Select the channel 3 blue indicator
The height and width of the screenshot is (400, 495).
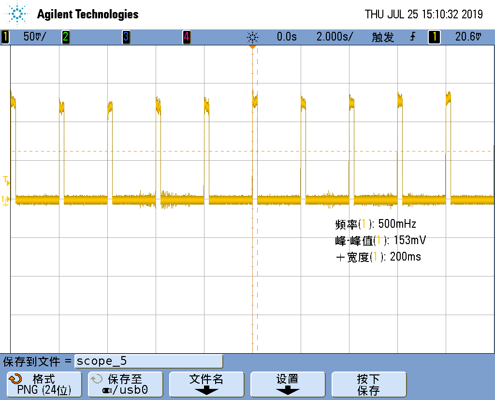pyautogui.click(x=126, y=37)
